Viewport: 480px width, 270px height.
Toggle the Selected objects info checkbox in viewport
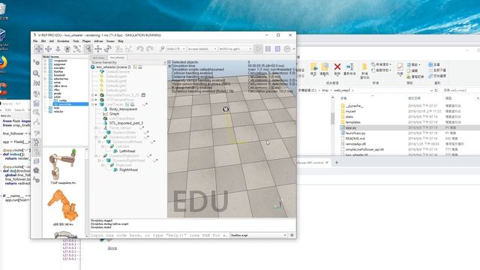169,62
